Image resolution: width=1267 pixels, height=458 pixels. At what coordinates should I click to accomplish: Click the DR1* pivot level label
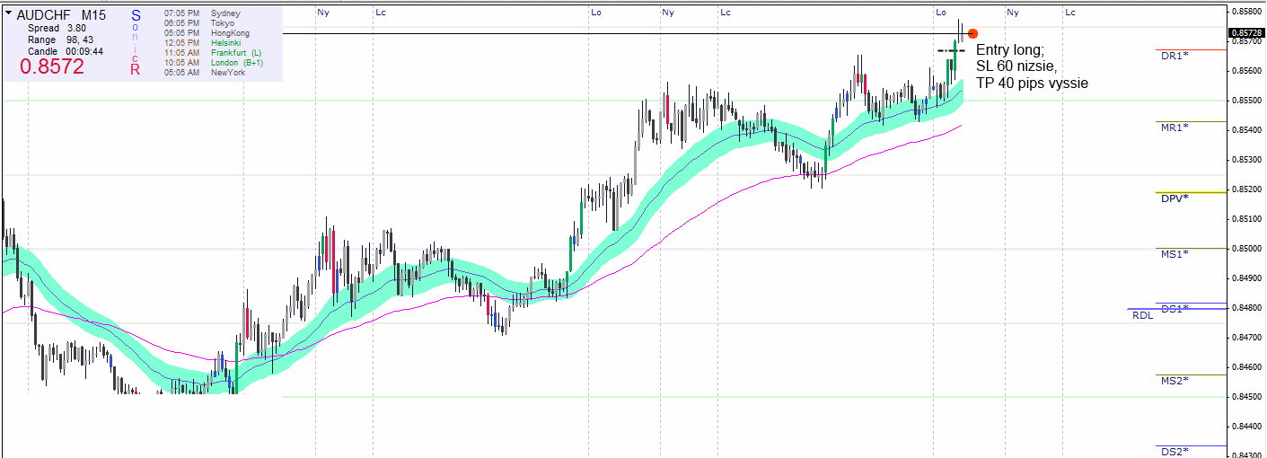(x=1175, y=56)
